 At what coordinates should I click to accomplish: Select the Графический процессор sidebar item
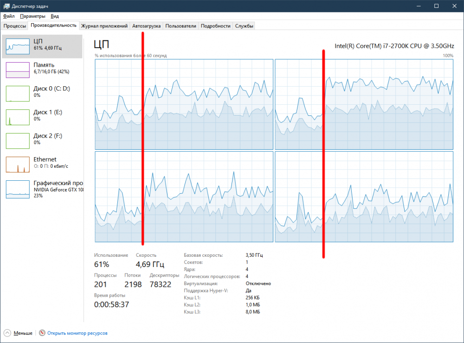[x=42, y=189]
